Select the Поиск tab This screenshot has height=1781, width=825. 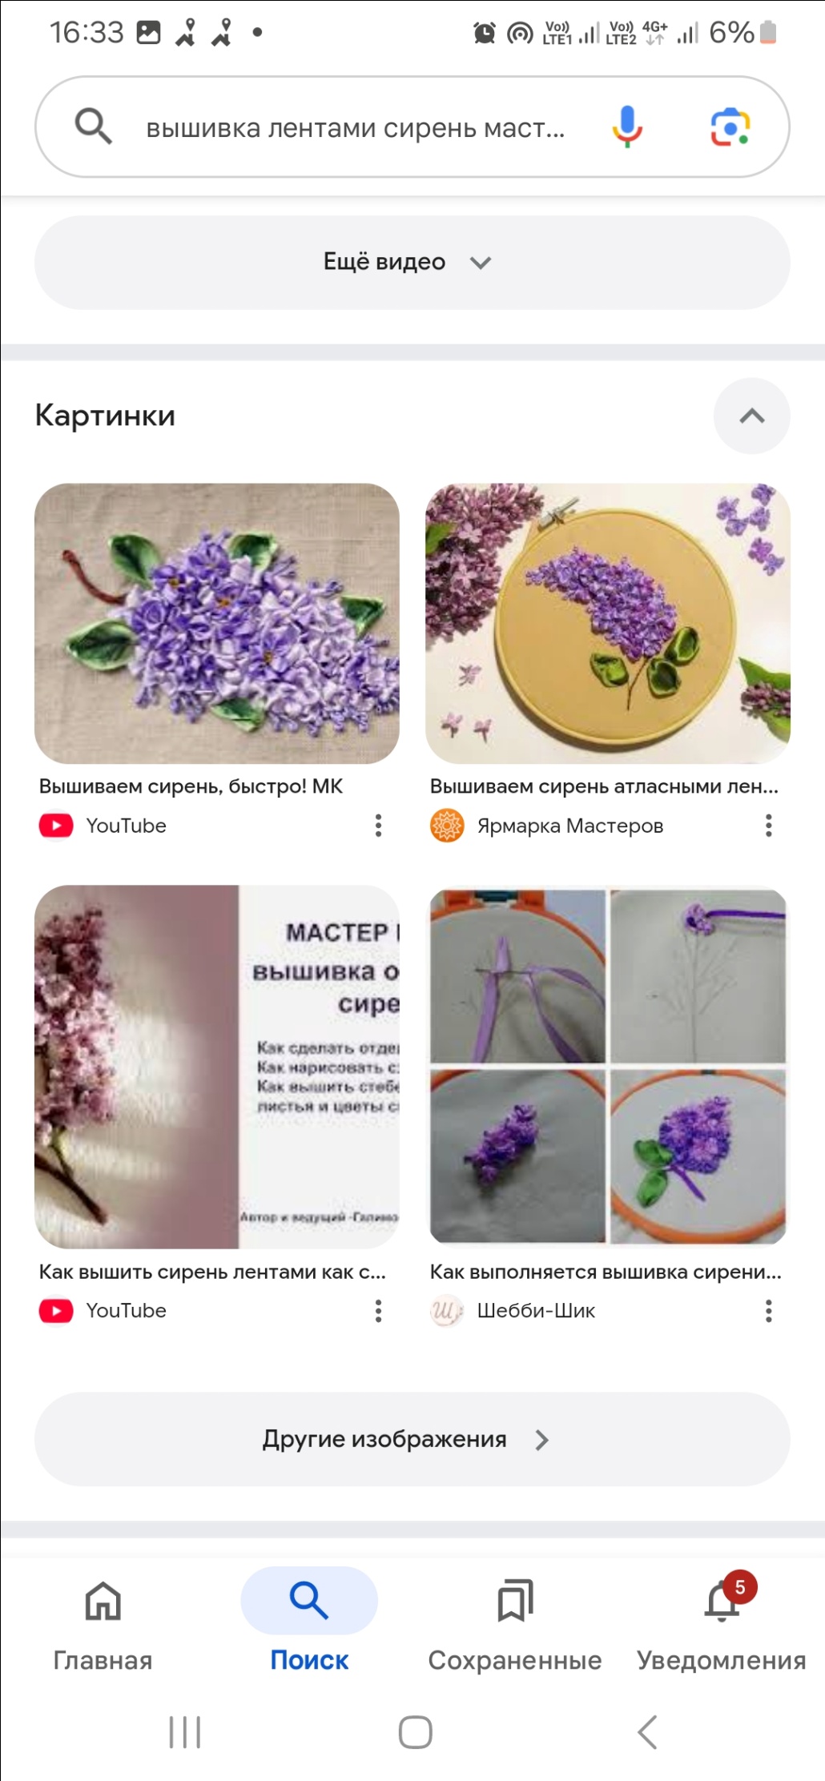point(309,1622)
